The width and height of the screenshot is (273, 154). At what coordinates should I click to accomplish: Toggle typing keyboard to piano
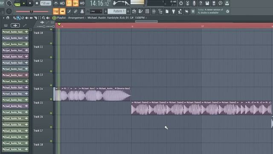coord(56,12)
